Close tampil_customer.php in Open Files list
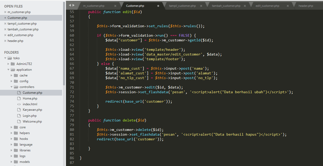The height and width of the screenshot is (166, 323). [5, 24]
